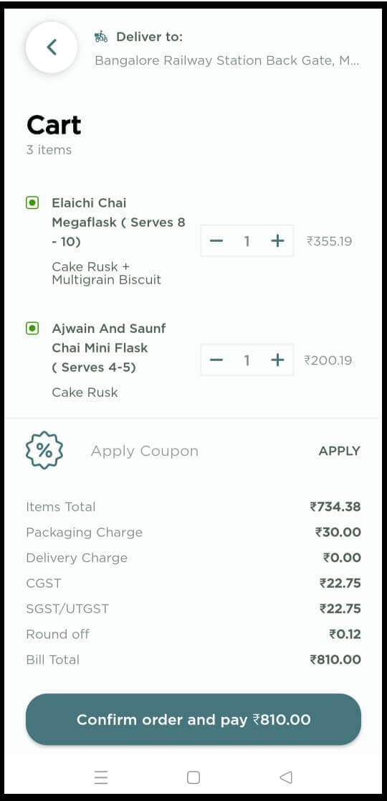Click APPLY for the coupon
Image resolution: width=387 pixels, height=801 pixels.
[339, 451]
